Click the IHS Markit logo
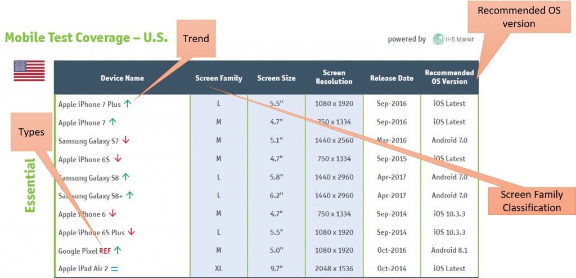 (x=454, y=39)
